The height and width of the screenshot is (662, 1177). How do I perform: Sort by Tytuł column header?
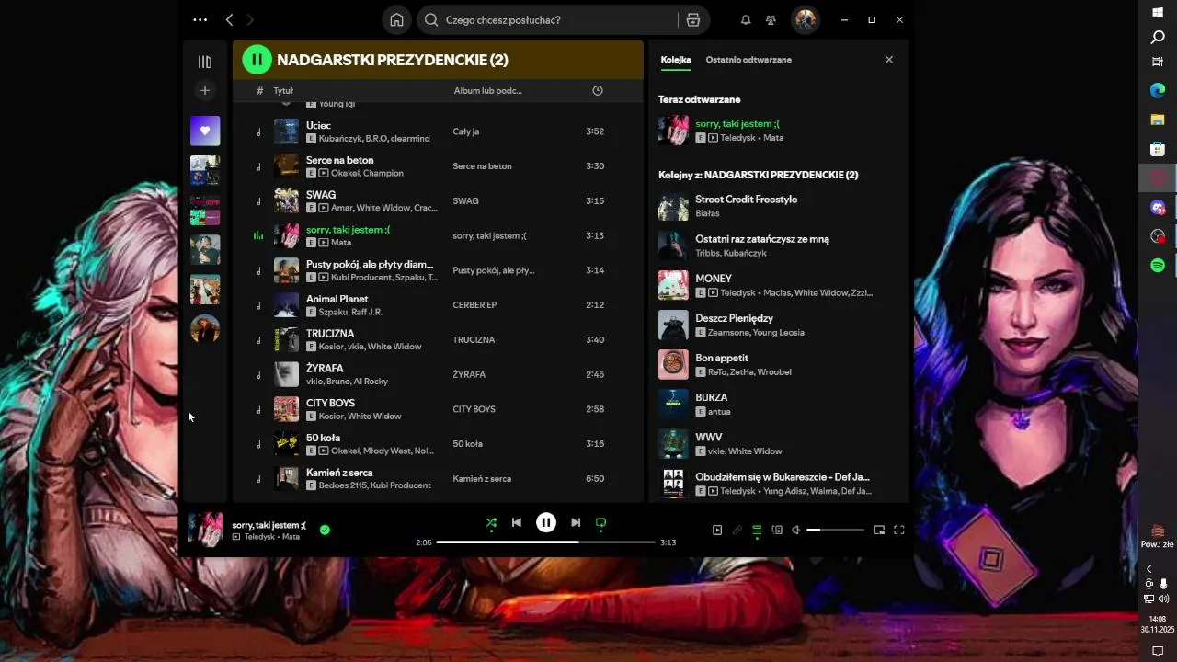coord(283,91)
